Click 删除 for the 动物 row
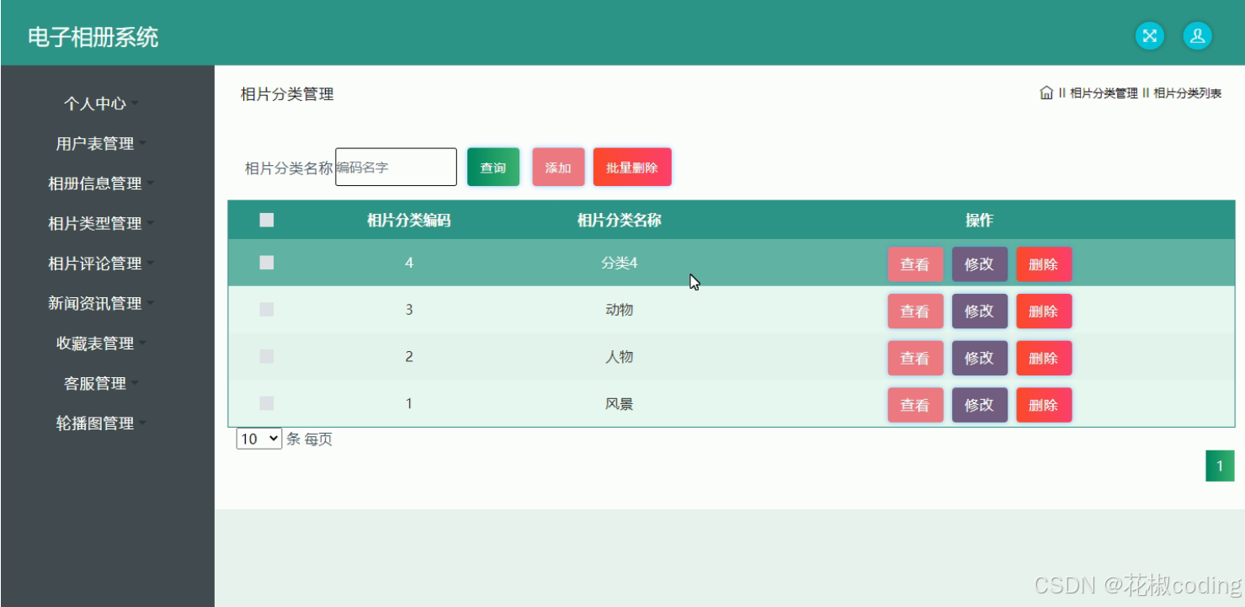The width and height of the screenshot is (1245, 607). 1044,311
